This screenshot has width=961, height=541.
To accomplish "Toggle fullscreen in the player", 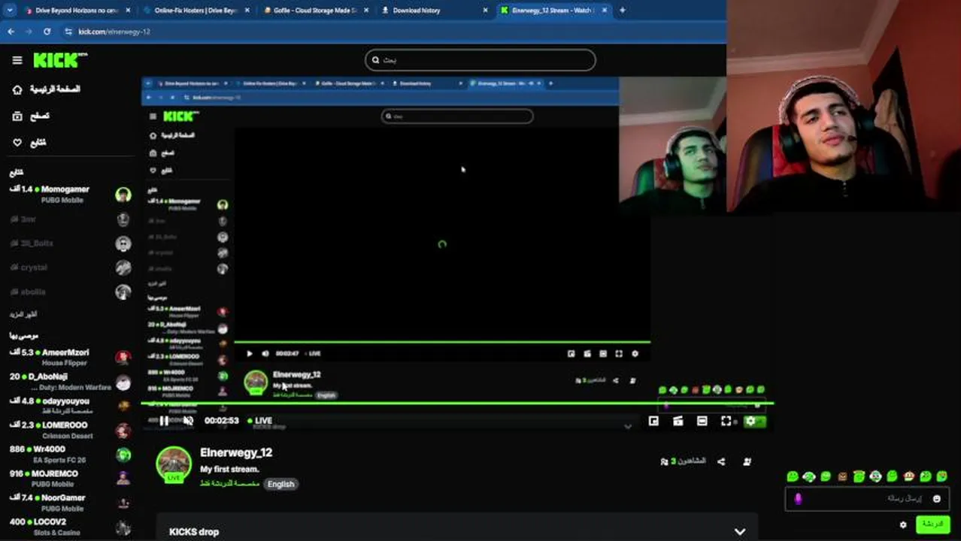I will point(726,422).
